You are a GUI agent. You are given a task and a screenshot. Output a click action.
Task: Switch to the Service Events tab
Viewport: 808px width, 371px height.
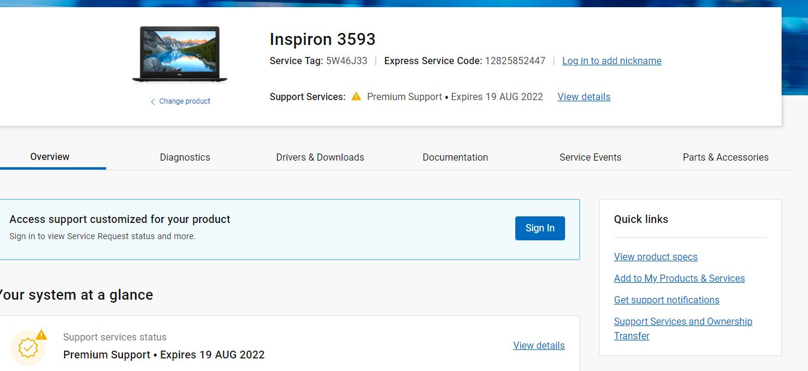point(590,157)
